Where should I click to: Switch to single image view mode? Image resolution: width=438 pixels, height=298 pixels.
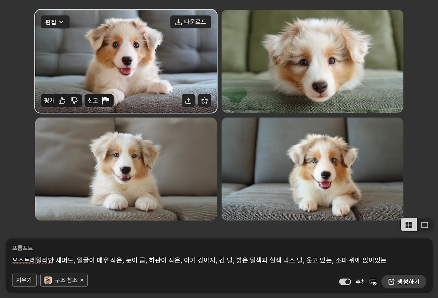click(424, 225)
